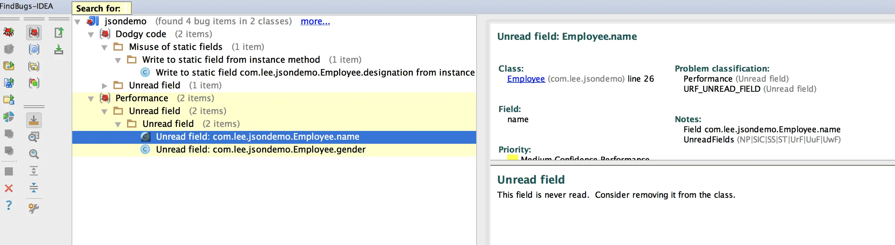Analyze scope files pie-chart icon
This screenshot has height=245, width=895.
(x=9, y=117)
